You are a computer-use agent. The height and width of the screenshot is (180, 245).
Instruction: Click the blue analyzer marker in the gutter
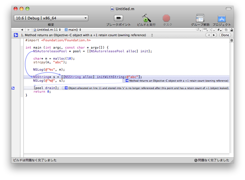pyautogui.click(x=13, y=88)
